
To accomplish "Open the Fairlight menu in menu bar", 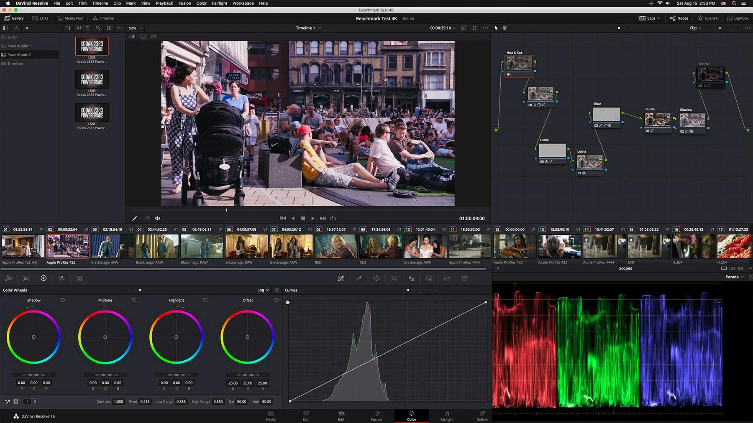I will [220, 3].
